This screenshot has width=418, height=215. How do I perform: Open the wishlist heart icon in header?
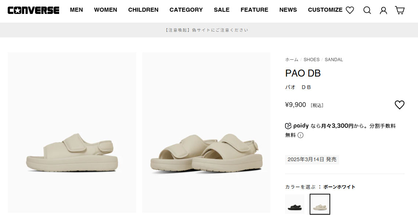tap(350, 10)
